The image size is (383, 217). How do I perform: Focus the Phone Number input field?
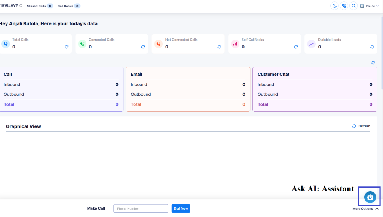[141, 208]
